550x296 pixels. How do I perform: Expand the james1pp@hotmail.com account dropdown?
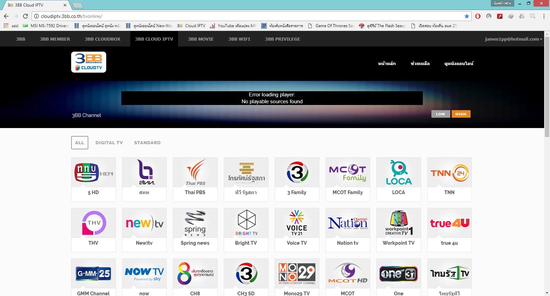[514, 39]
